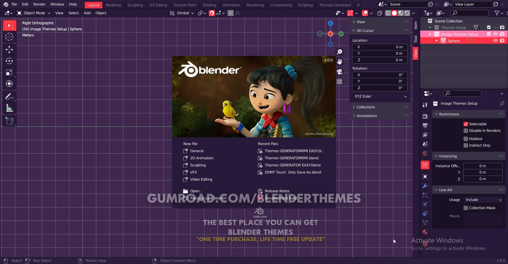Click the View Layer name field
Image resolution: width=508 pixels, height=264 pixels.
click(x=472, y=4)
